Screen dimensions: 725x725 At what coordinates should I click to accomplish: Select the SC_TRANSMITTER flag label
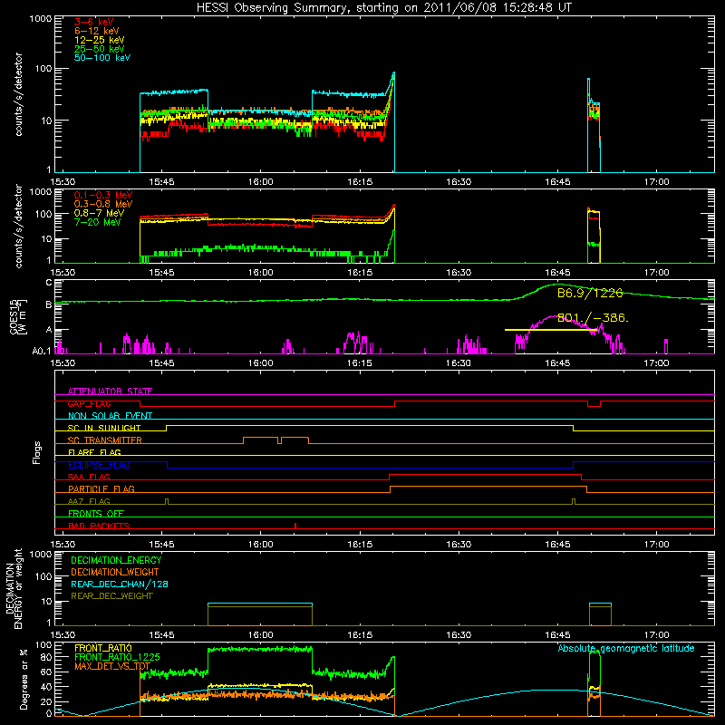(105, 440)
